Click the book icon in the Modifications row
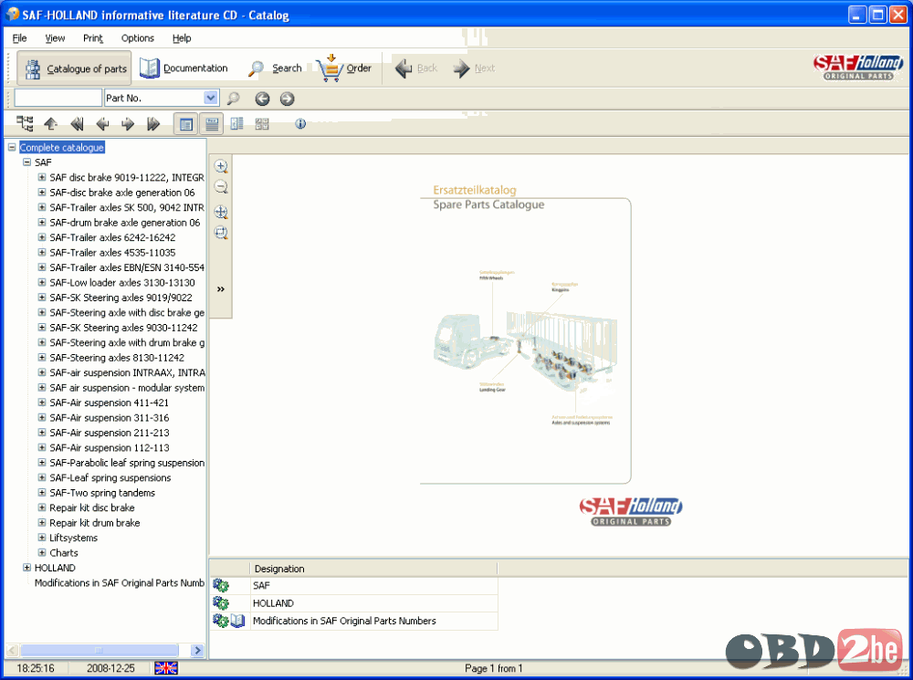The height and width of the screenshot is (680, 913). 237,621
